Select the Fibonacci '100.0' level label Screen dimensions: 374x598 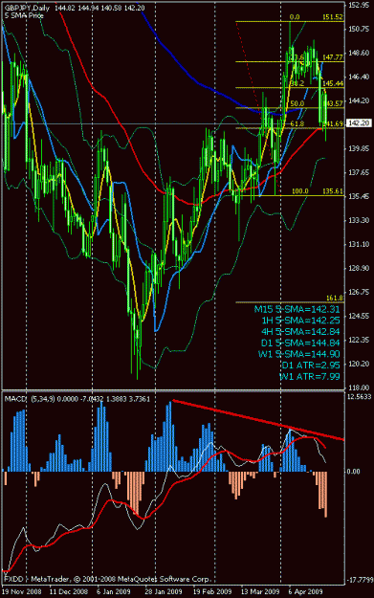tap(300, 190)
